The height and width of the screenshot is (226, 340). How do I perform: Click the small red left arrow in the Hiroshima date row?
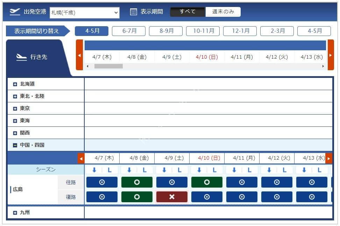81,159
